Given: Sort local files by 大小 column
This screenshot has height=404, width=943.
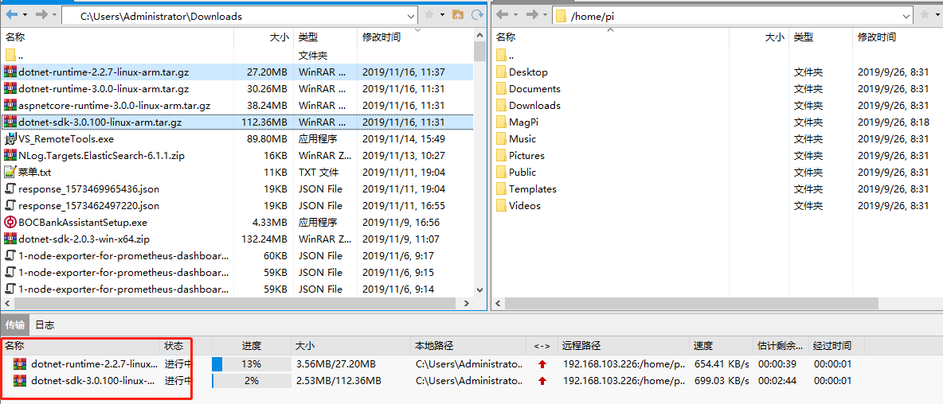Looking at the screenshot, I should coord(264,37).
